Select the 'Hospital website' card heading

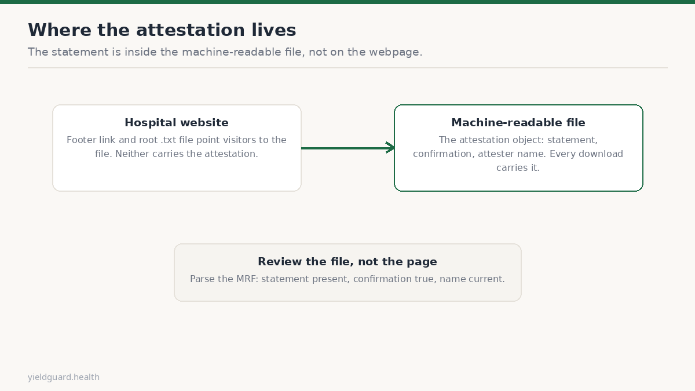coord(177,123)
